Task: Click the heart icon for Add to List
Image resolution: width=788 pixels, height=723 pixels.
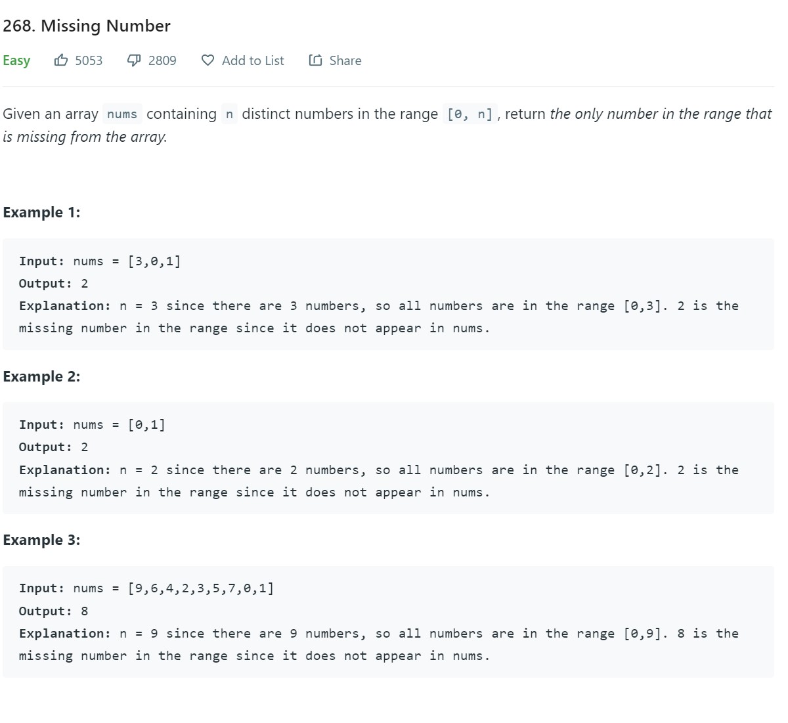Action: pos(208,60)
